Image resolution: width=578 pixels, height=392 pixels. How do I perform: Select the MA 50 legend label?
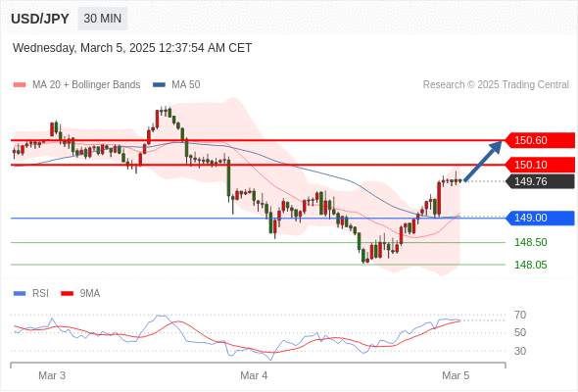coord(186,85)
